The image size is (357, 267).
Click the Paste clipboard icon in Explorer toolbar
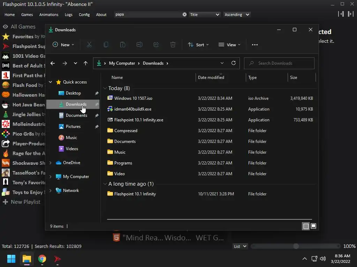tap(122, 45)
